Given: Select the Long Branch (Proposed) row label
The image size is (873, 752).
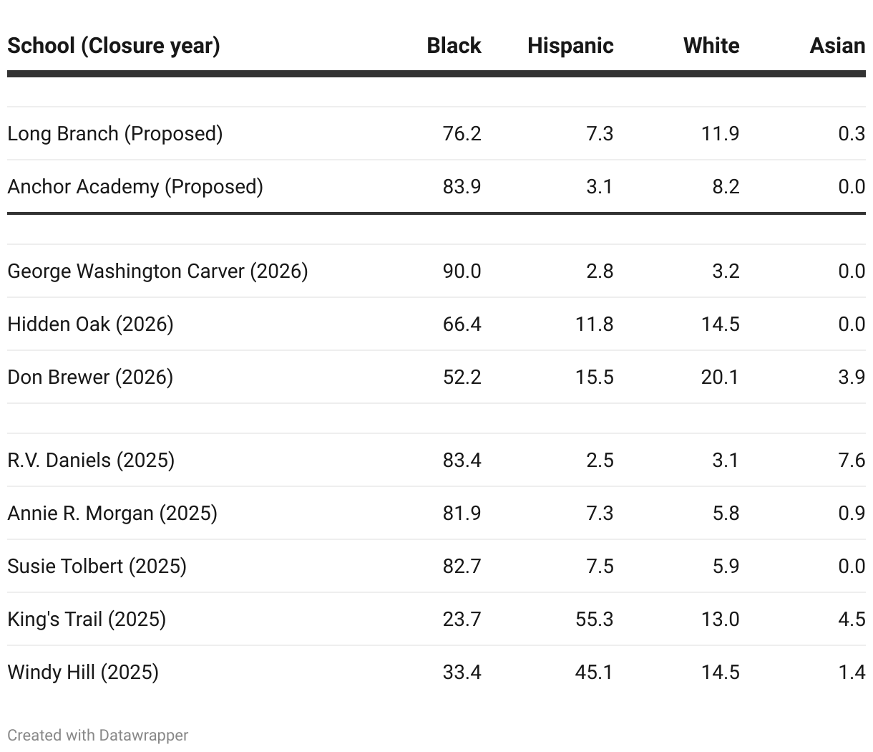Looking at the screenshot, I should pyautogui.click(x=115, y=134).
